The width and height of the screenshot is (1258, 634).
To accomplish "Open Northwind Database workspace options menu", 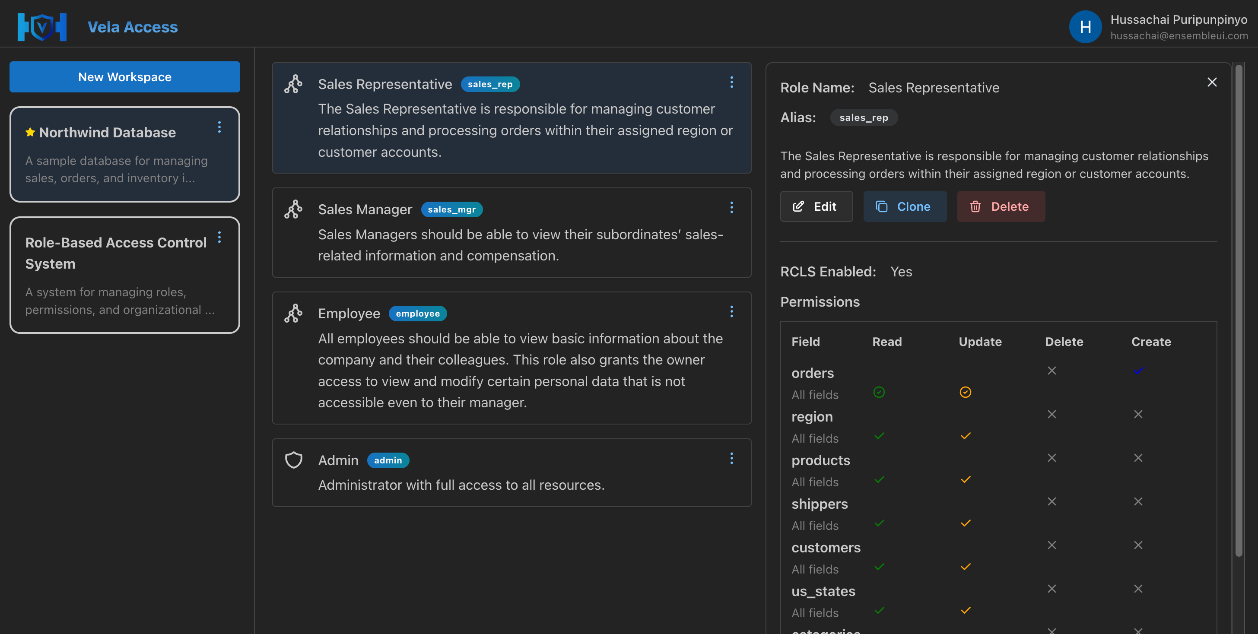I will click(219, 127).
